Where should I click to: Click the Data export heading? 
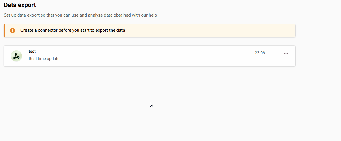20,5
